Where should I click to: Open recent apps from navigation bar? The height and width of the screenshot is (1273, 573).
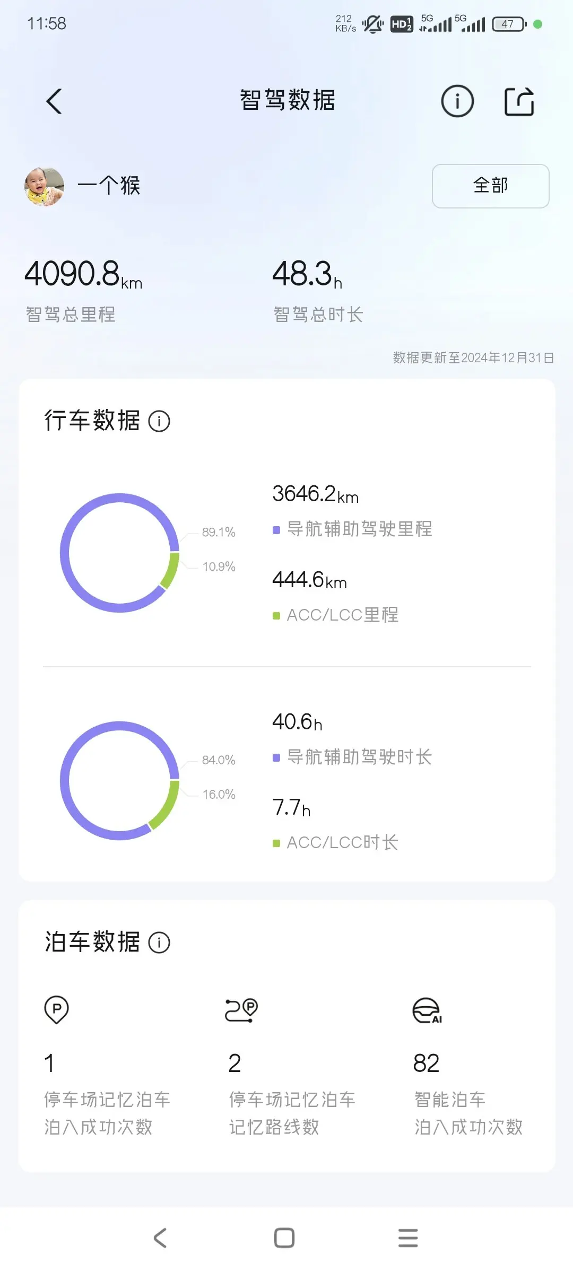[408, 1238]
